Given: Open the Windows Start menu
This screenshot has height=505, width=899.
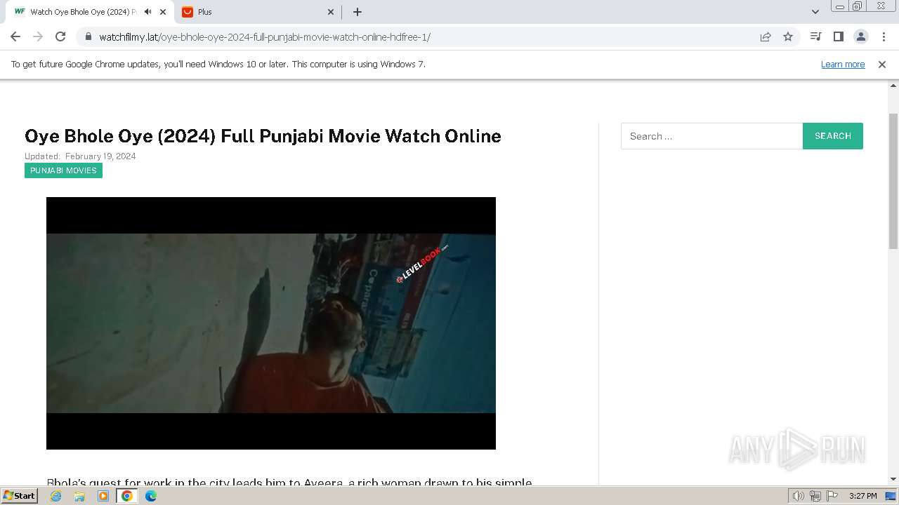Looking at the screenshot, I should (x=20, y=495).
